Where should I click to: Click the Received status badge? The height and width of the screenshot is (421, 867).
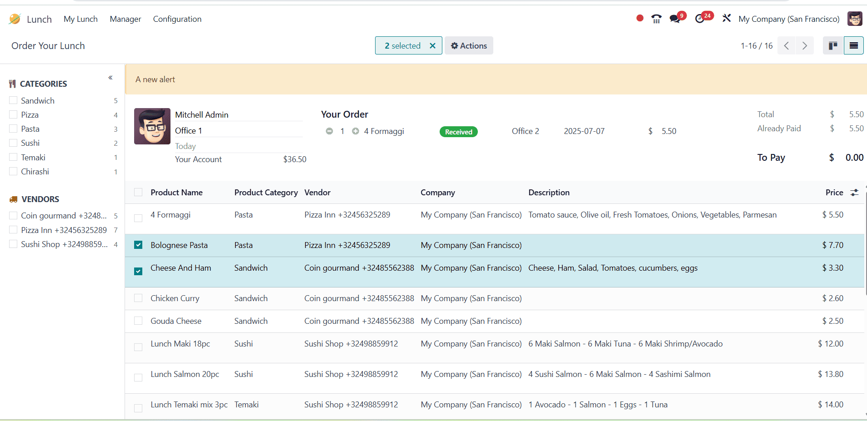pos(458,132)
